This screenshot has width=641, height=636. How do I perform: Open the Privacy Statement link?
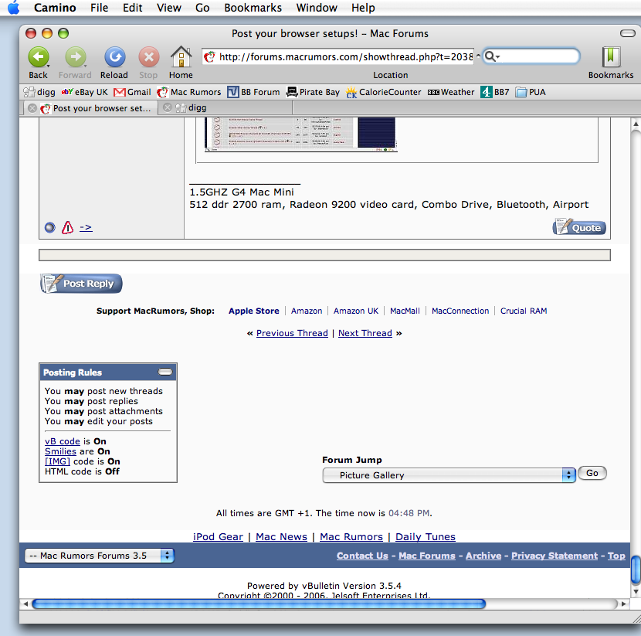(x=555, y=556)
